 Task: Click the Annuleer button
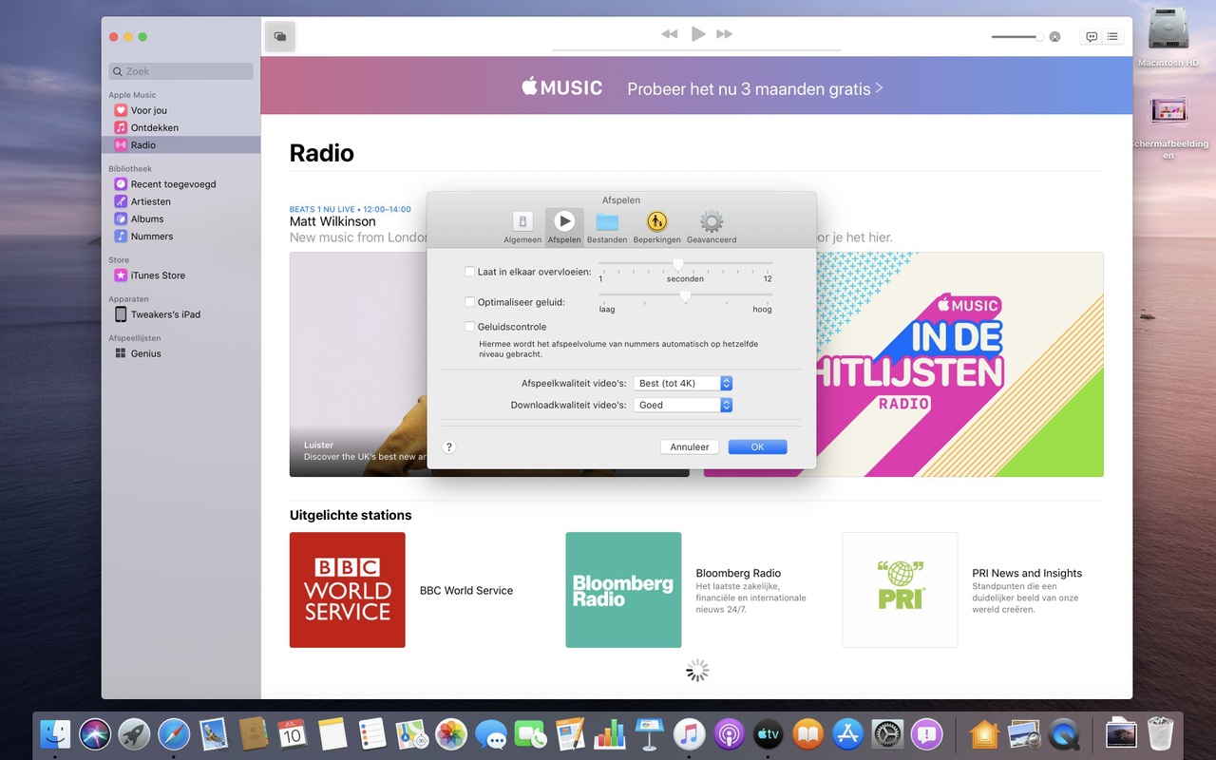(x=690, y=446)
